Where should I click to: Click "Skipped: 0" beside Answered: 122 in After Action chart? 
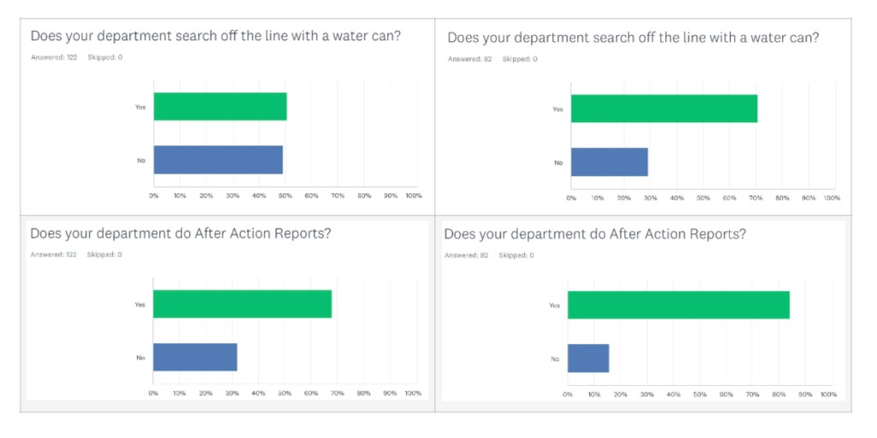104,254
